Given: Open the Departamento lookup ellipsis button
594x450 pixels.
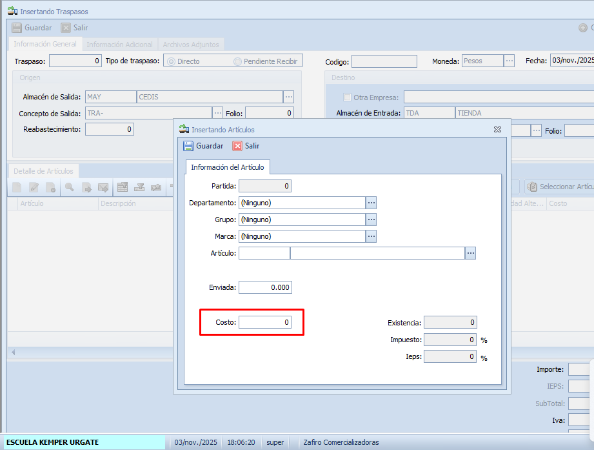Looking at the screenshot, I should click(x=371, y=203).
